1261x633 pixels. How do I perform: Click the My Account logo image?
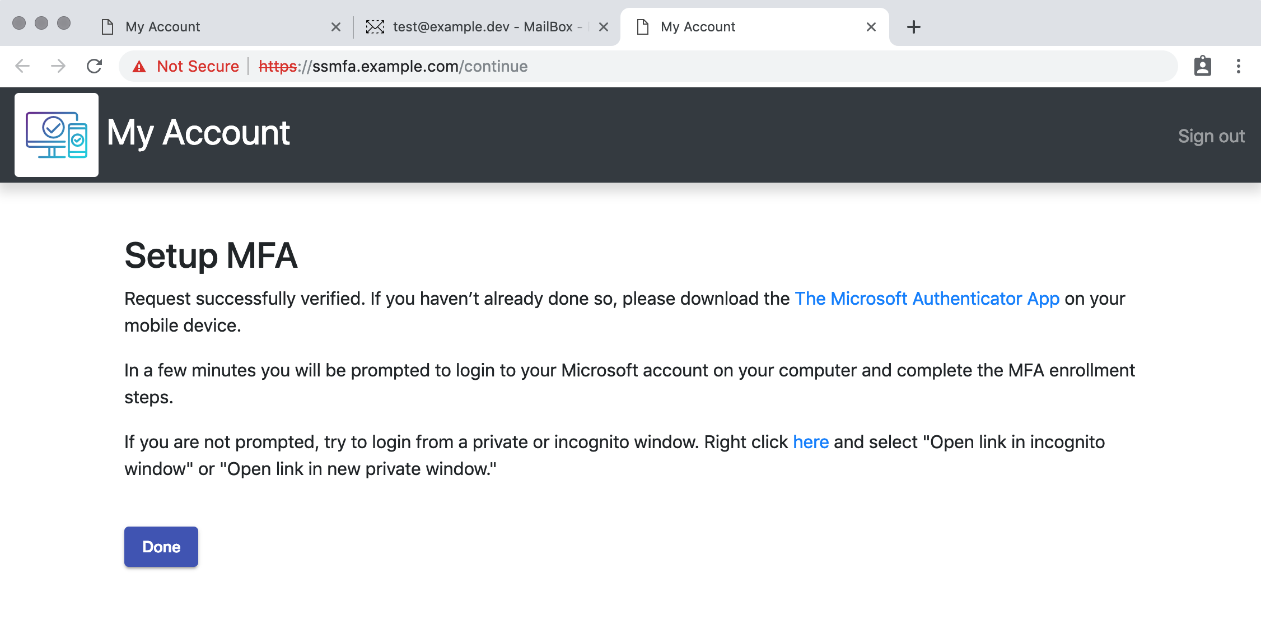(x=57, y=135)
